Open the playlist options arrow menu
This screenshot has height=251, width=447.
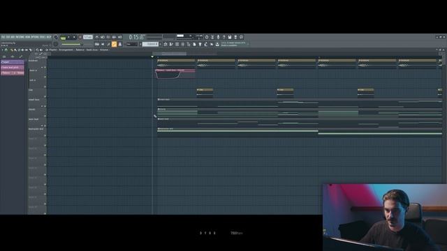2,50
